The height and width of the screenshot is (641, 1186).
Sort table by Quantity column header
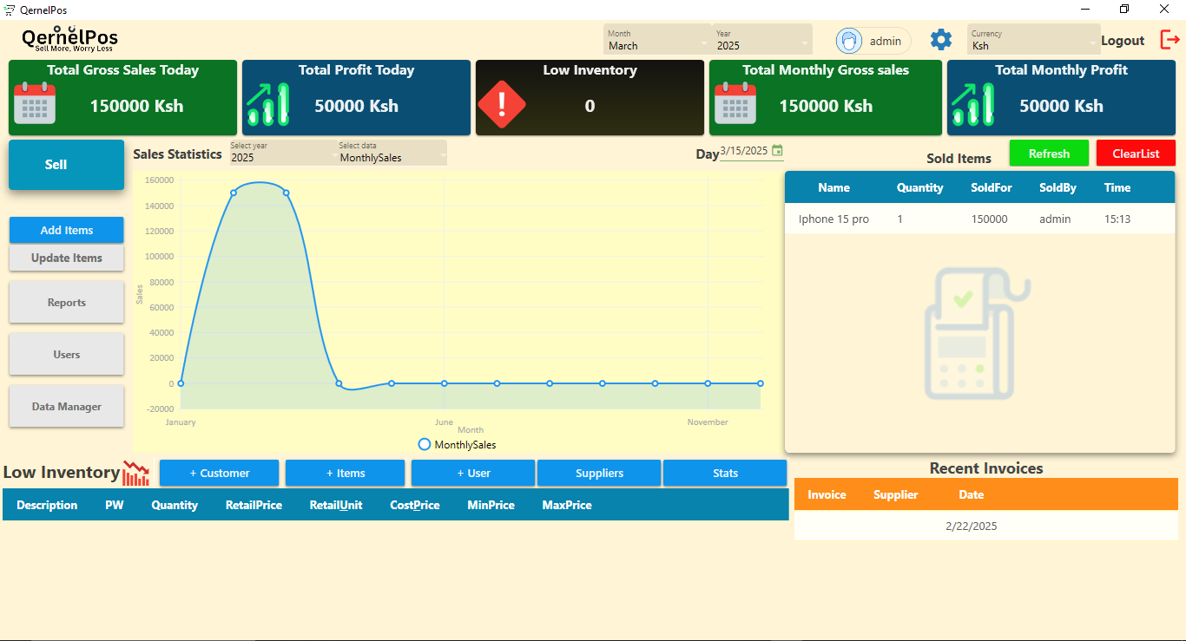919,187
